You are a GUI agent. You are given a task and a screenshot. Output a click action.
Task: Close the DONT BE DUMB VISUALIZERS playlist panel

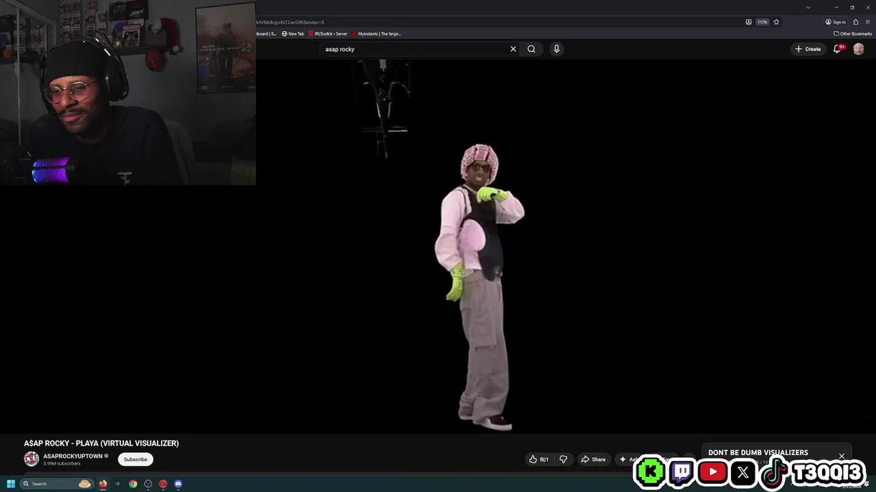click(842, 456)
